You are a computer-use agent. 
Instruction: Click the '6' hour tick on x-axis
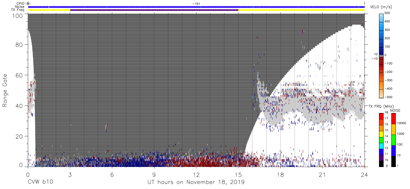pos(112,175)
